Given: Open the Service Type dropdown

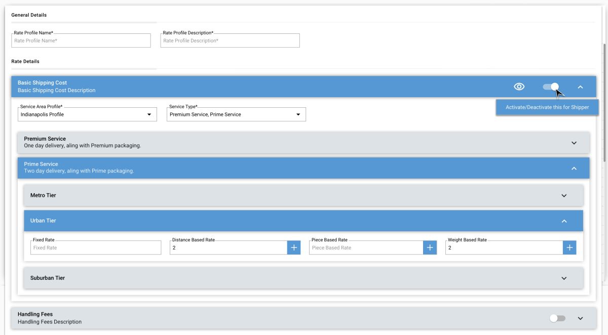Looking at the screenshot, I should coord(236,114).
